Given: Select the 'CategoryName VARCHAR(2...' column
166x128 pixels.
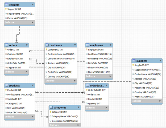Looking at the screenshot, I should (x=65, y=117).
